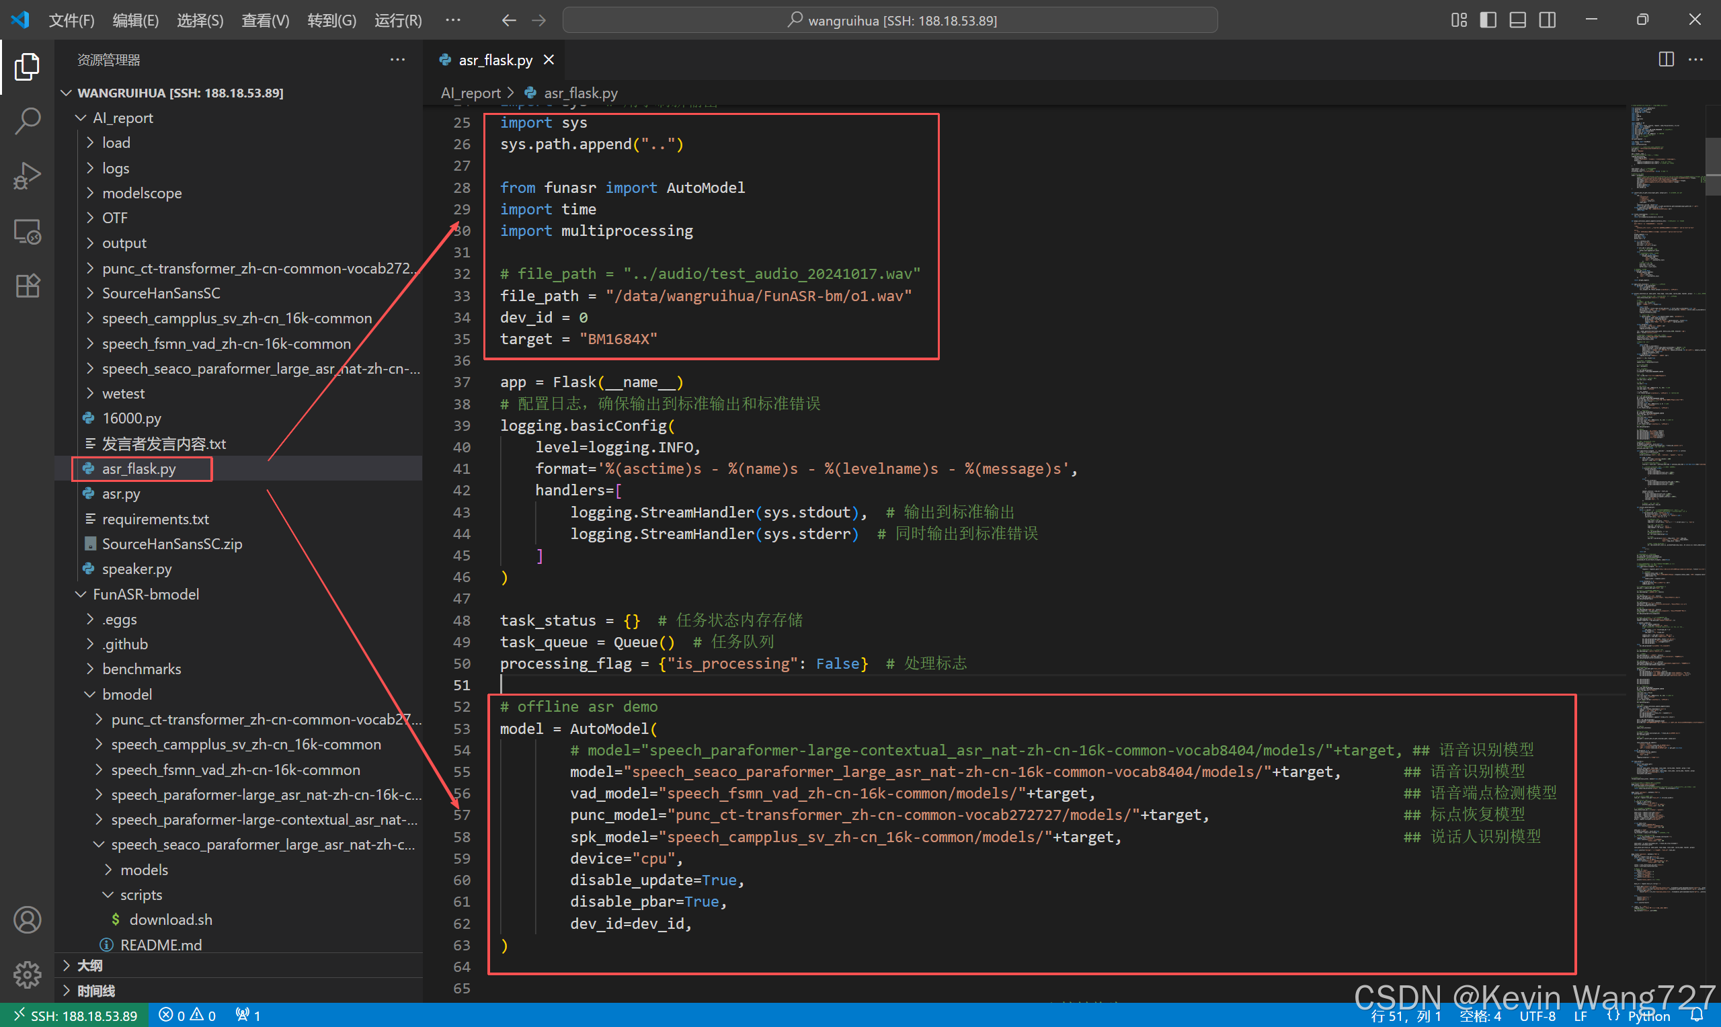1721x1027 pixels.
Task: Expand the output folder
Action: [x=239, y=243]
